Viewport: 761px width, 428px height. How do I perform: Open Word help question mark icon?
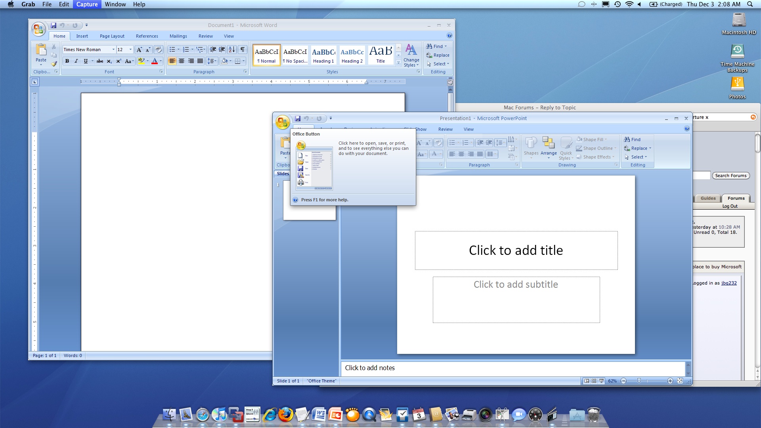point(449,36)
